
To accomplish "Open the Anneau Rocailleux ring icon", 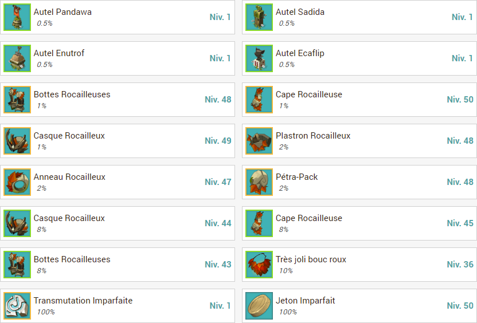I will [x=17, y=182].
